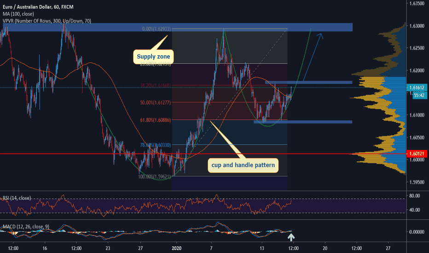
Task: Click the blue projection arrow head
Action: (321, 36)
